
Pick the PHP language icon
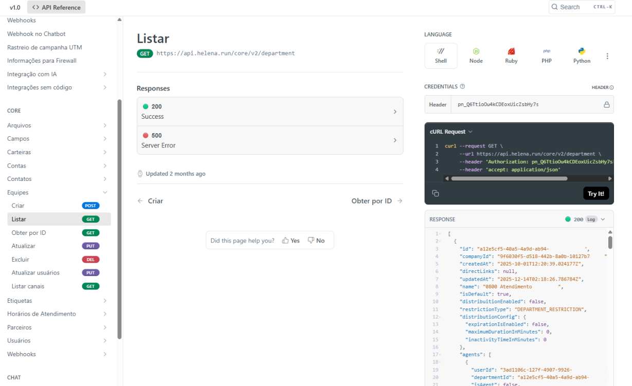pyautogui.click(x=546, y=52)
